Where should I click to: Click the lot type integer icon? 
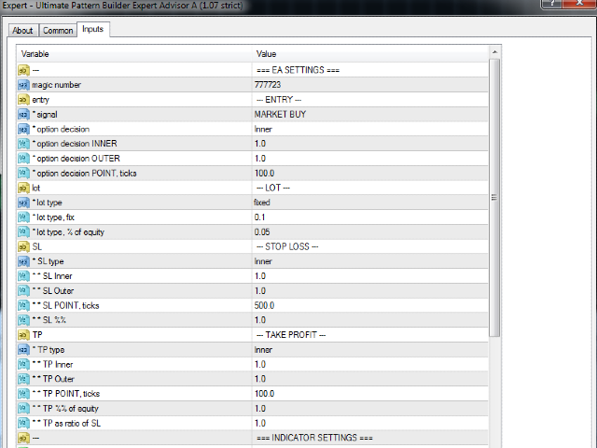(23, 203)
